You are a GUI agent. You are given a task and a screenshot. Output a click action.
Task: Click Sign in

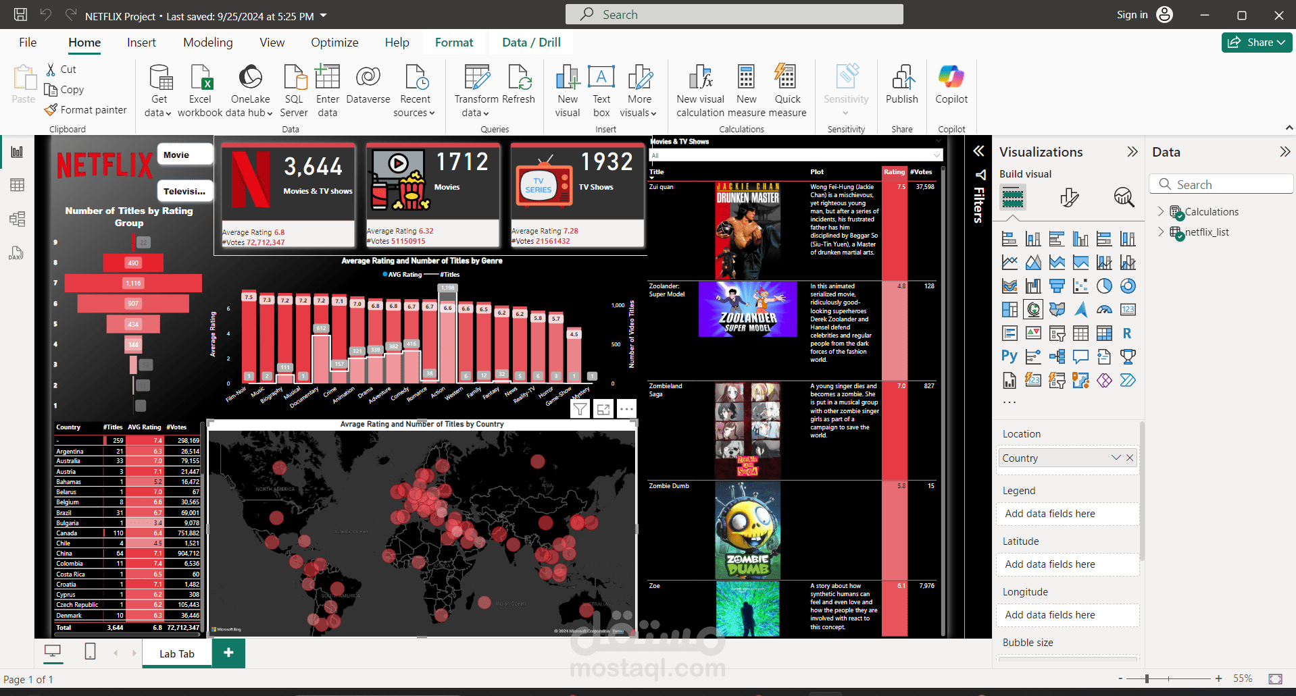coord(1132,15)
